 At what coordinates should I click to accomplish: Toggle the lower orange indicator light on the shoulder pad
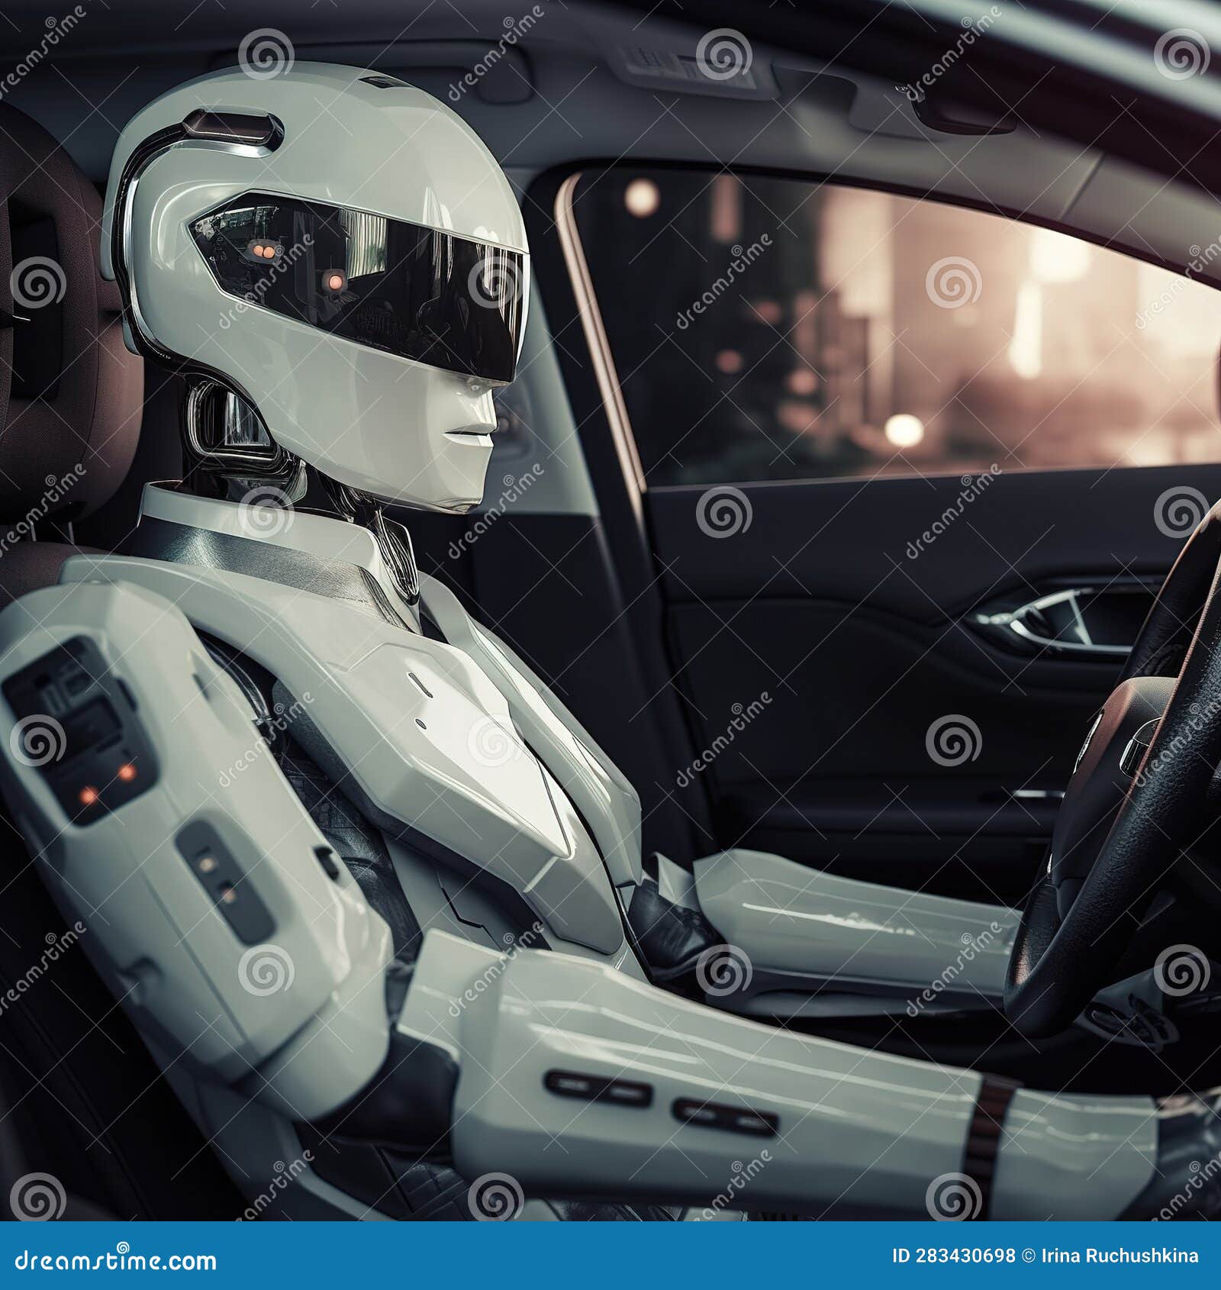coord(87,796)
